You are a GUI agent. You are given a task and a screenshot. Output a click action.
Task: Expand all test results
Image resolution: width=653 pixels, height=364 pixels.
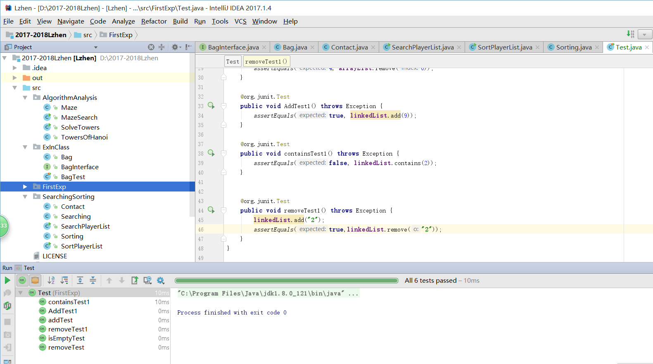tap(80, 281)
